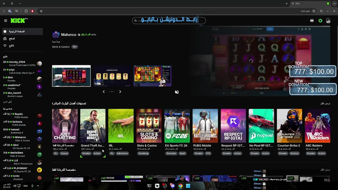The height and width of the screenshot is (190, 338).
Task: Open saadinho7 channel in sidebar
Action: click(22, 87)
